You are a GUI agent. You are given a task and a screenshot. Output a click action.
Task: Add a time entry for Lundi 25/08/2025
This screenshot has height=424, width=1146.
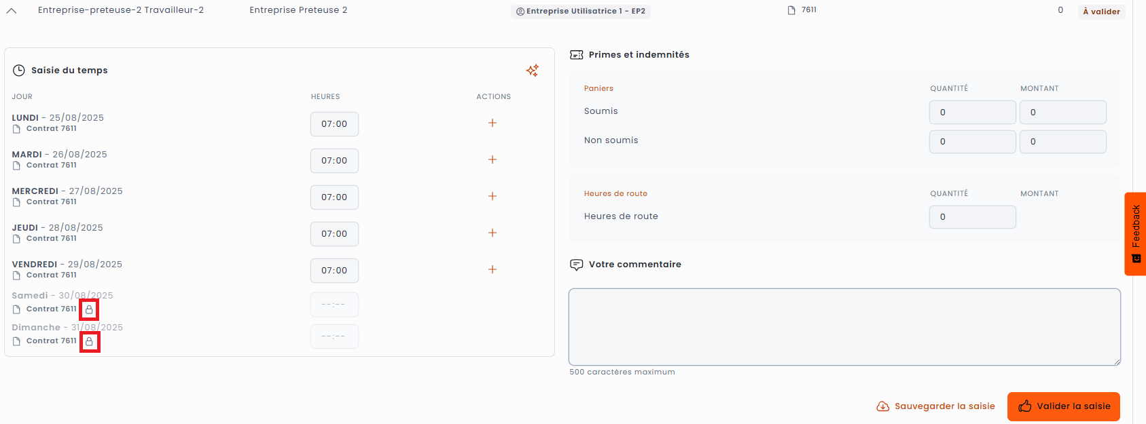pyautogui.click(x=493, y=123)
